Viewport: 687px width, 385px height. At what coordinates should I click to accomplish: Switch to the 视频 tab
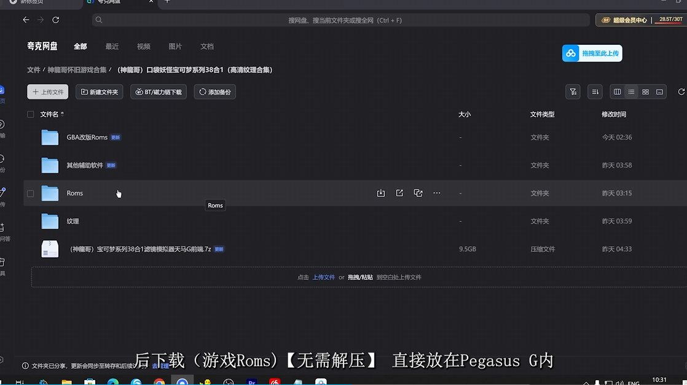point(143,46)
